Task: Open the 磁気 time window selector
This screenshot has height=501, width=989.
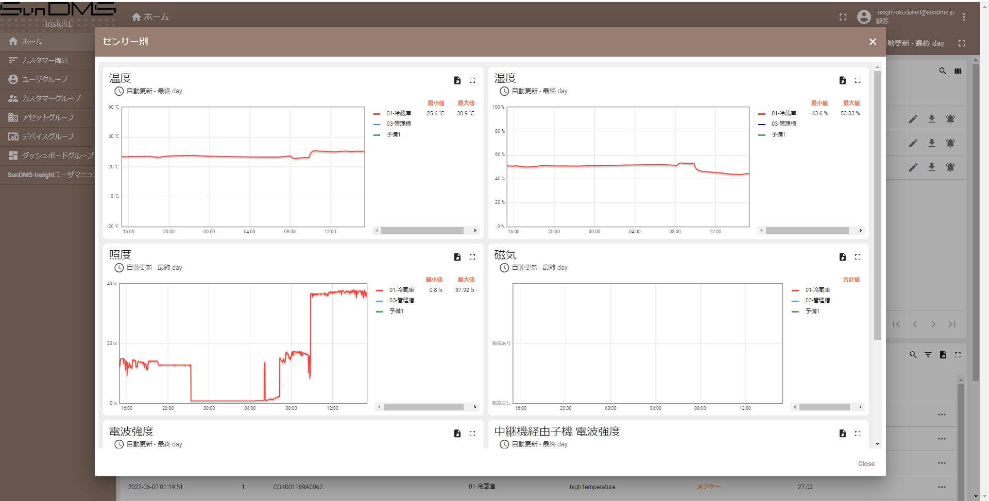Action: [x=534, y=268]
